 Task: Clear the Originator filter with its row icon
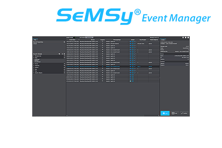point(64,66)
